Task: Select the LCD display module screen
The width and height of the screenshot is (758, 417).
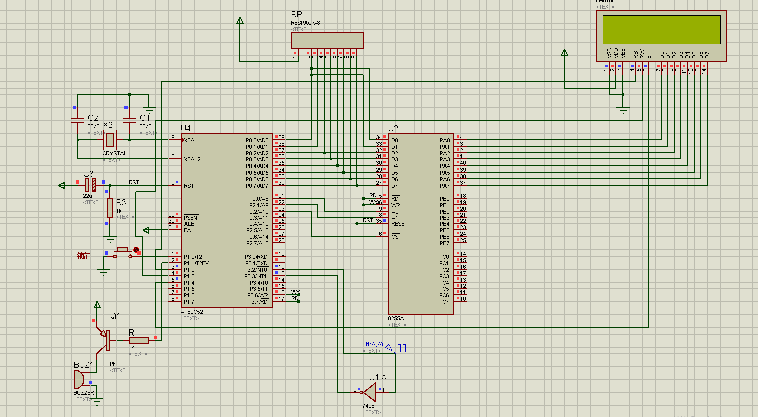Action: [661, 30]
